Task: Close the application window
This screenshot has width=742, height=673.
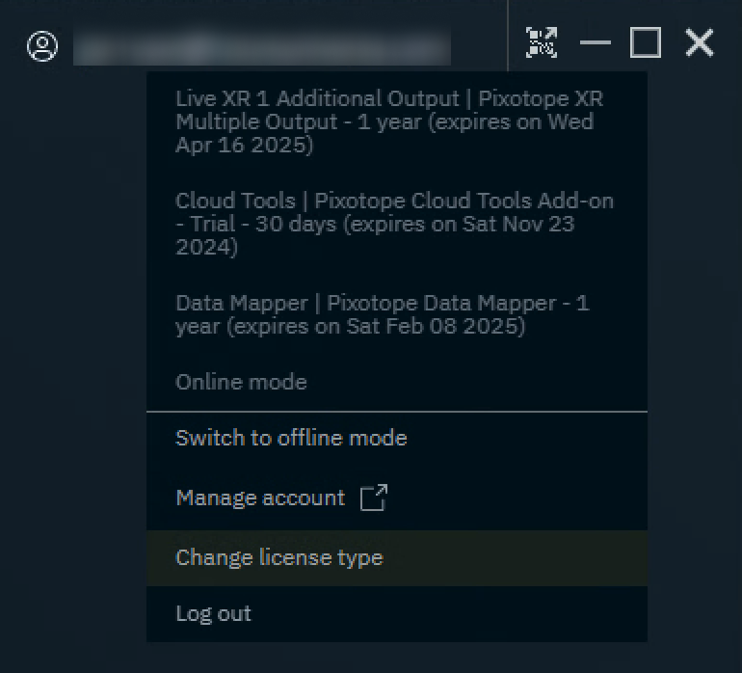Action: [x=699, y=43]
